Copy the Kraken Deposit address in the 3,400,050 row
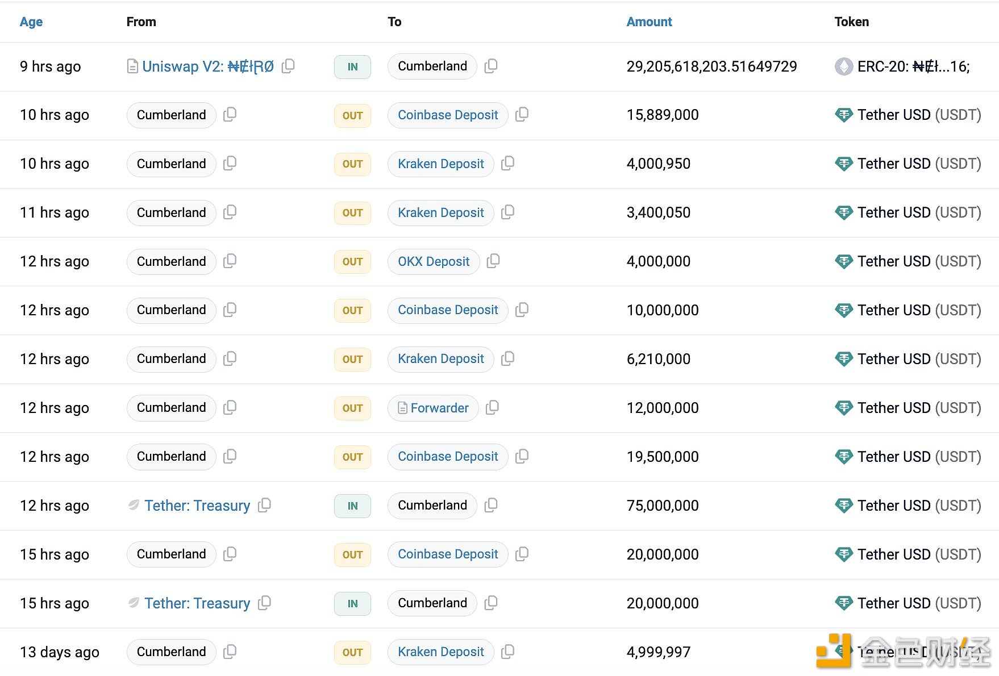The width and height of the screenshot is (999, 676). pyautogui.click(x=507, y=212)
